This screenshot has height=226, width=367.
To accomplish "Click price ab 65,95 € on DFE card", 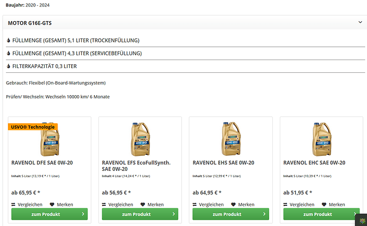I will (x=26, y=193).
